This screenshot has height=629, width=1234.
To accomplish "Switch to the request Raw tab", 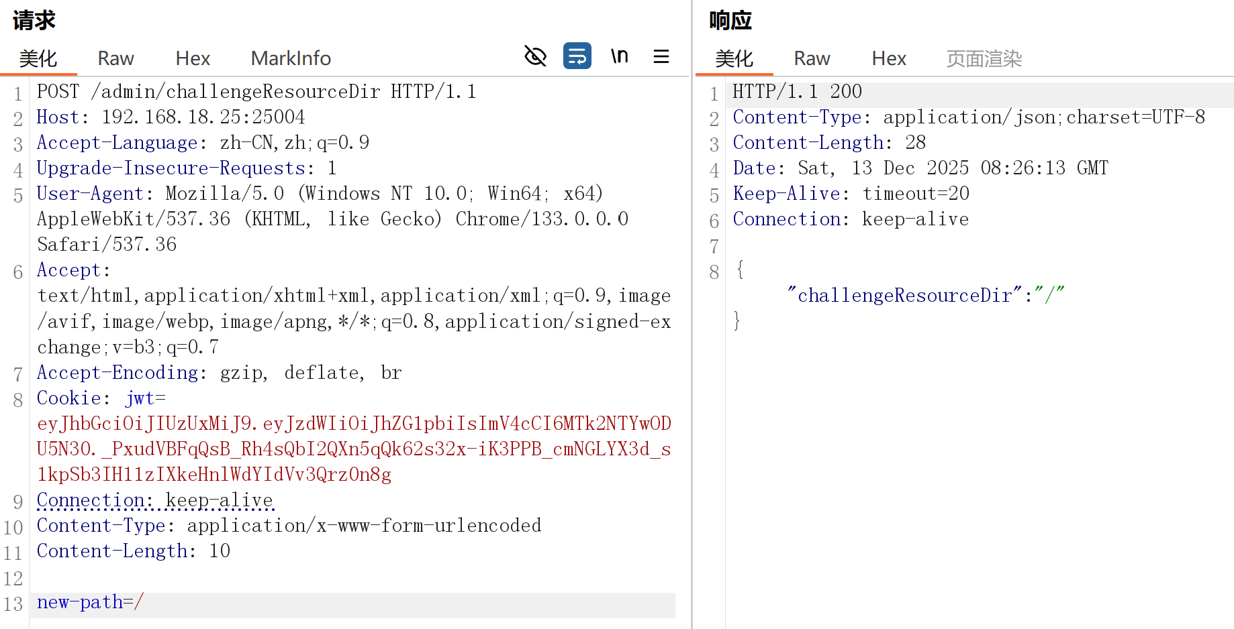I will (x=115, y=59).
